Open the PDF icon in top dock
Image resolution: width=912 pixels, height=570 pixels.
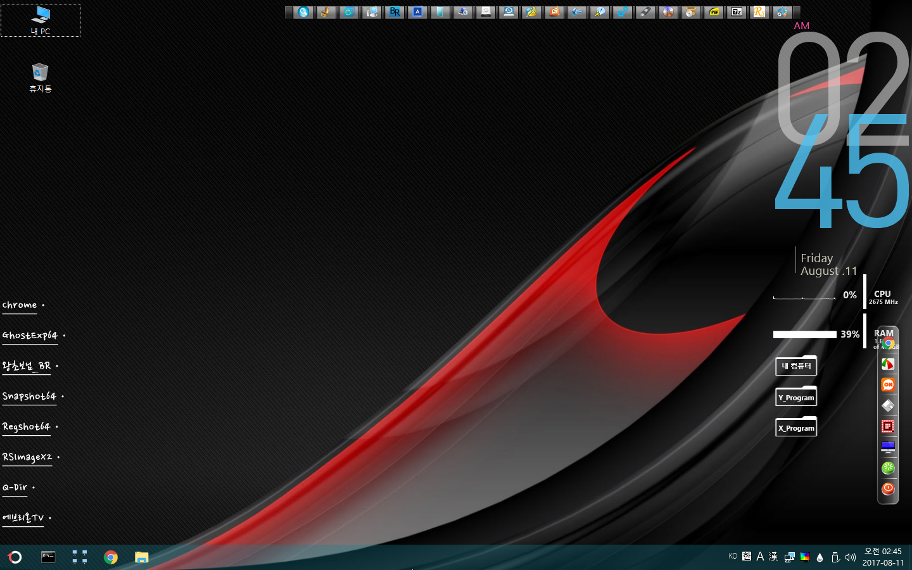click(714, 12)
